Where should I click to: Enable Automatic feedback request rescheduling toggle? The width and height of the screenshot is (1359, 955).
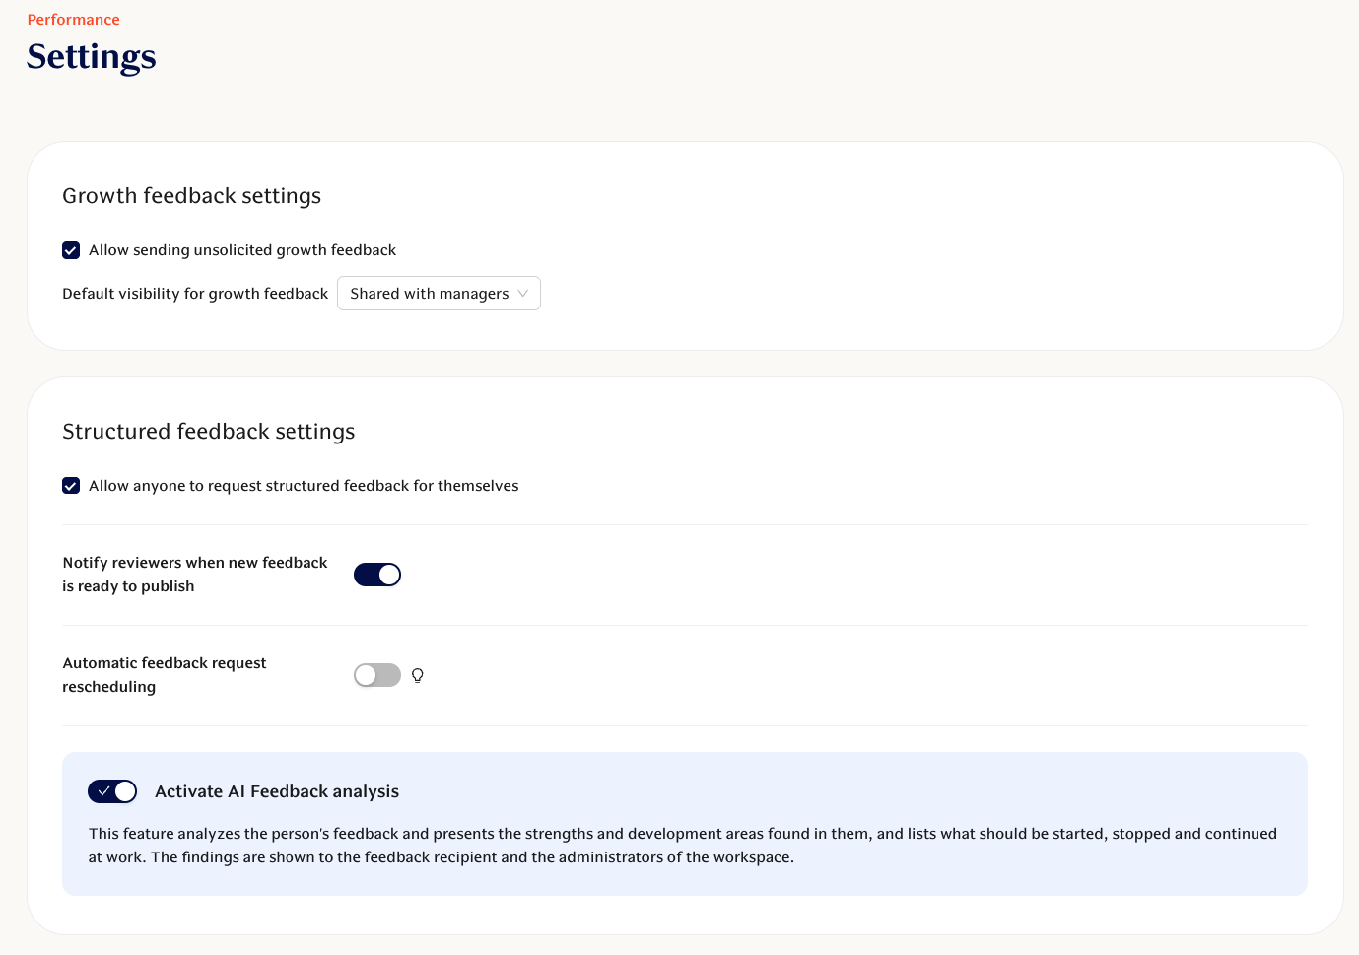(377, 675)
